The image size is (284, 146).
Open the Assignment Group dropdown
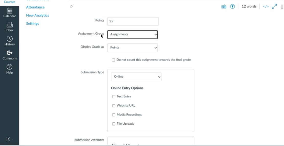click(x=132, y=35)
